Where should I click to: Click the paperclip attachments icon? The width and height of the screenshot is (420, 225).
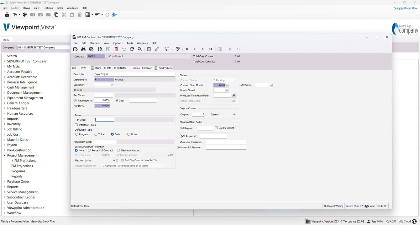coord(157,49)
